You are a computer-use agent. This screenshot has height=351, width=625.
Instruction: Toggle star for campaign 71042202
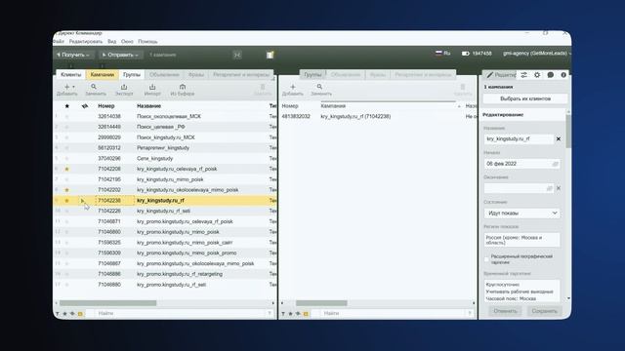pyautogui.click(x=67, y=190)
